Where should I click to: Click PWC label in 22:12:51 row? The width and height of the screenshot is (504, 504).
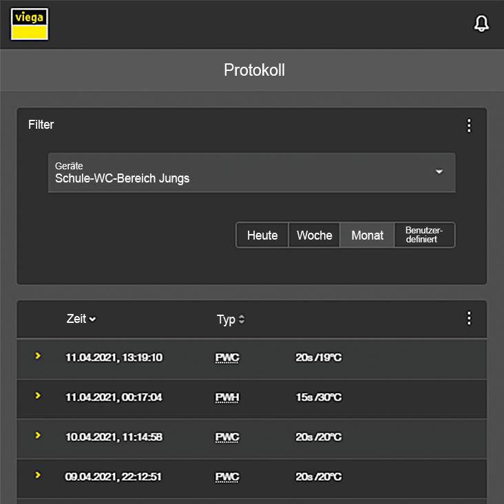pos(227,477)
